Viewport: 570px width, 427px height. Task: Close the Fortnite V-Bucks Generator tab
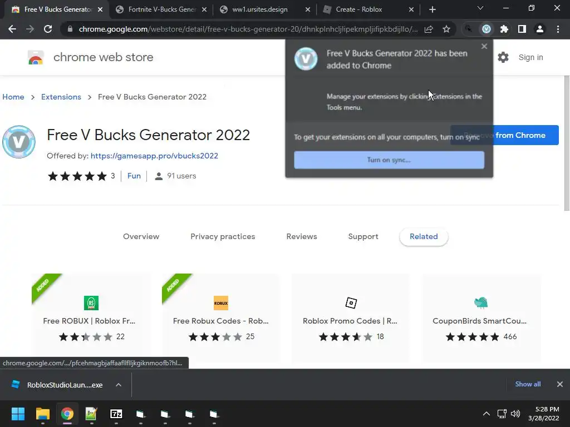tap(204, 10)
